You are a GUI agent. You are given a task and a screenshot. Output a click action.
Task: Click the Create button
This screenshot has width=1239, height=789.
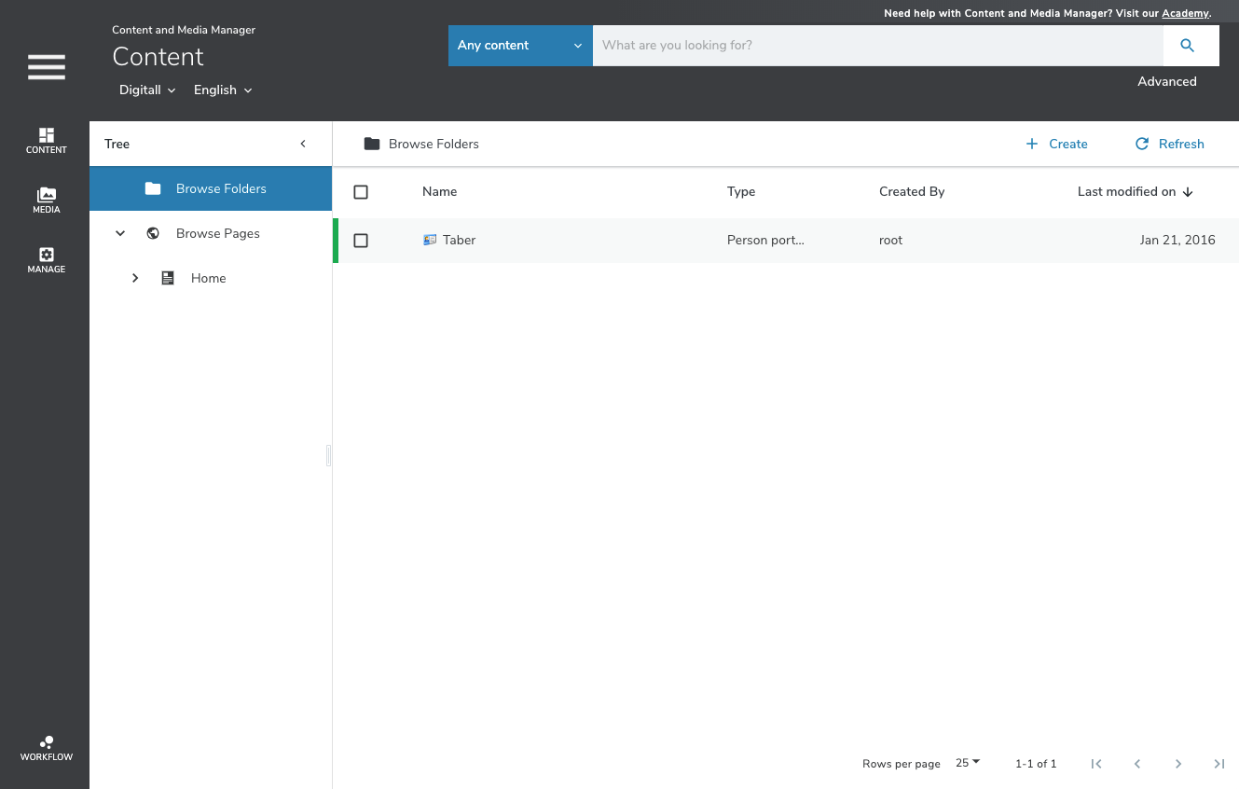tap(1056, 144)
